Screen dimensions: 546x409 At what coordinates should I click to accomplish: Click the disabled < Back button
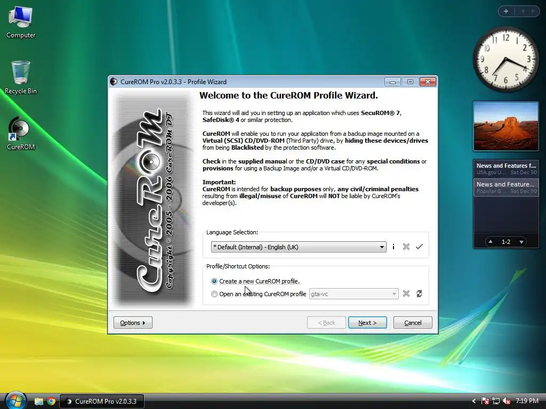326,322
